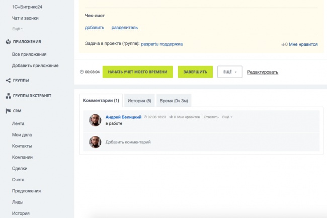Open Добавить приложение

point(35,65)
